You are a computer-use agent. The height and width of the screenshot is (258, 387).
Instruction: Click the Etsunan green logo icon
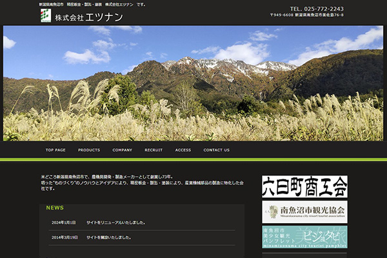point(45,16)
